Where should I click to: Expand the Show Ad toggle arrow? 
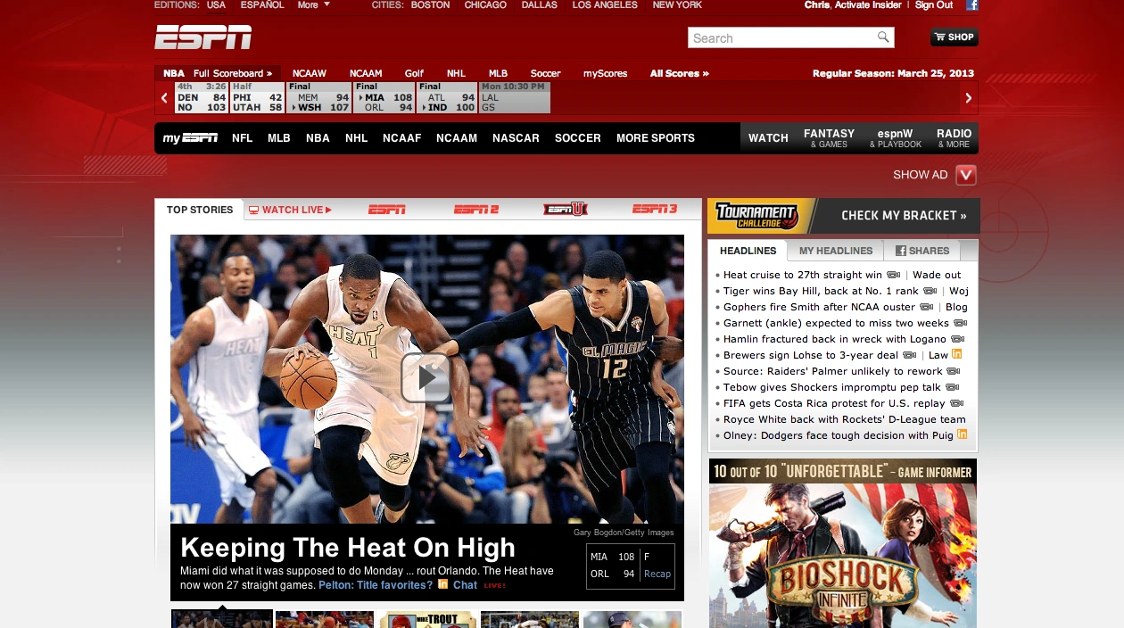click(x=966, y=175)
